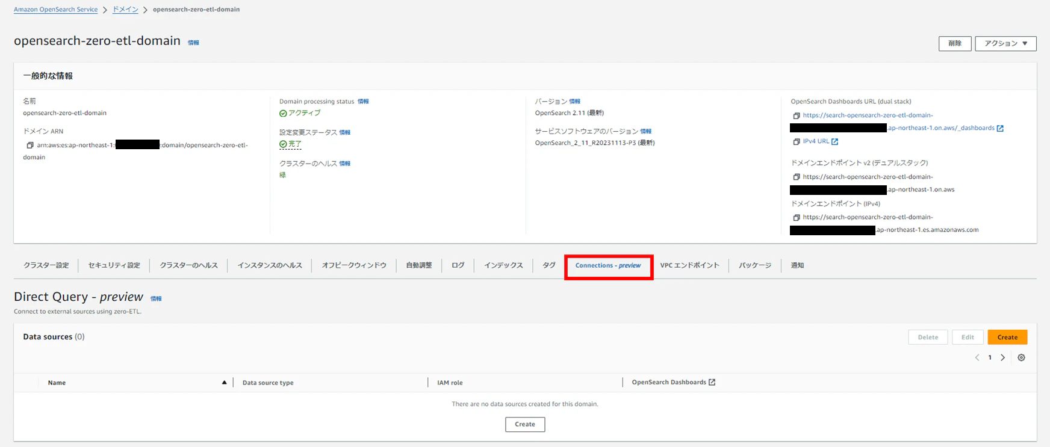Switch to the クラスター設定 tab
Screen dimensions: 1050x447
[46, 265]
